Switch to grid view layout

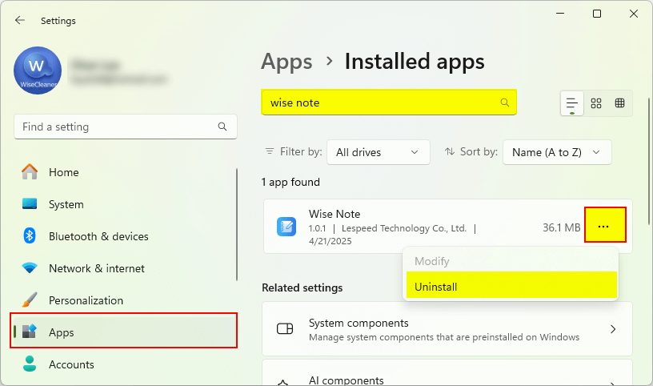click(x=596, y=103)
